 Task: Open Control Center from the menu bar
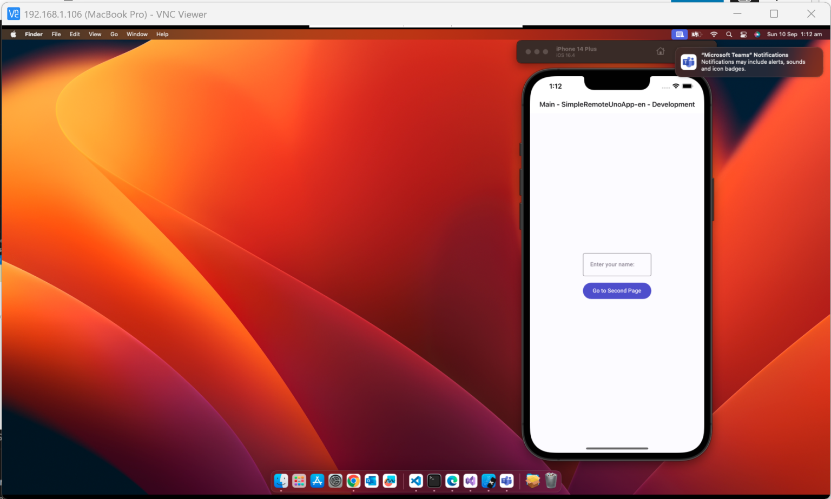click(x=744, y=34)
